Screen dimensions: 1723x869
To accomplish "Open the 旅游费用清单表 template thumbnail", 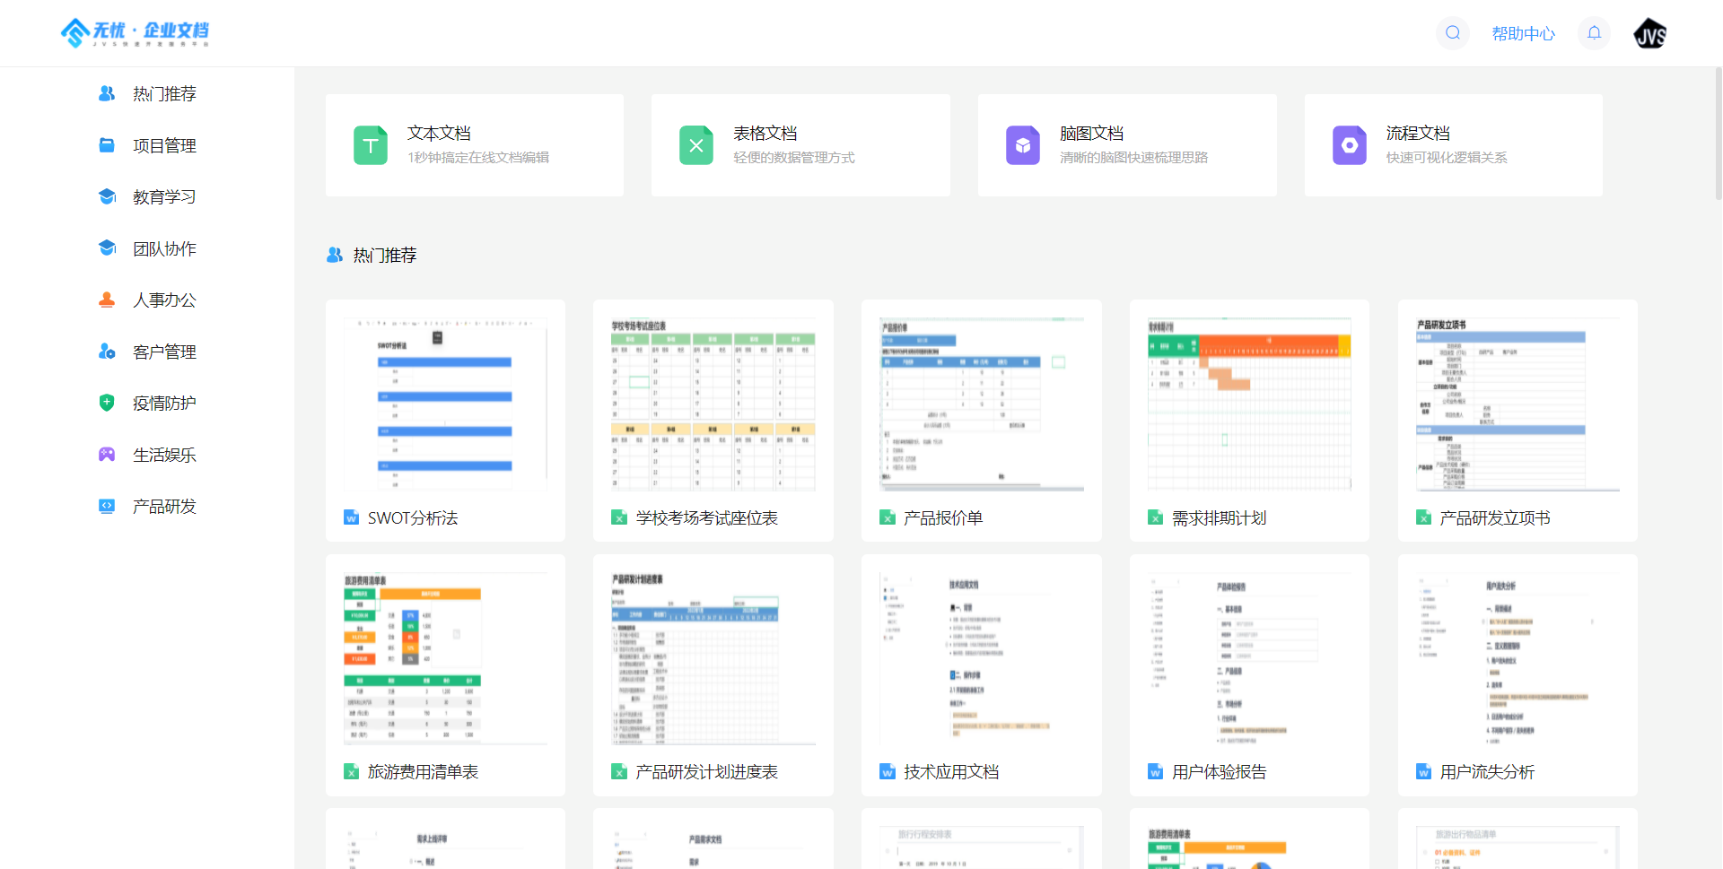I will [x=445, y=658].
